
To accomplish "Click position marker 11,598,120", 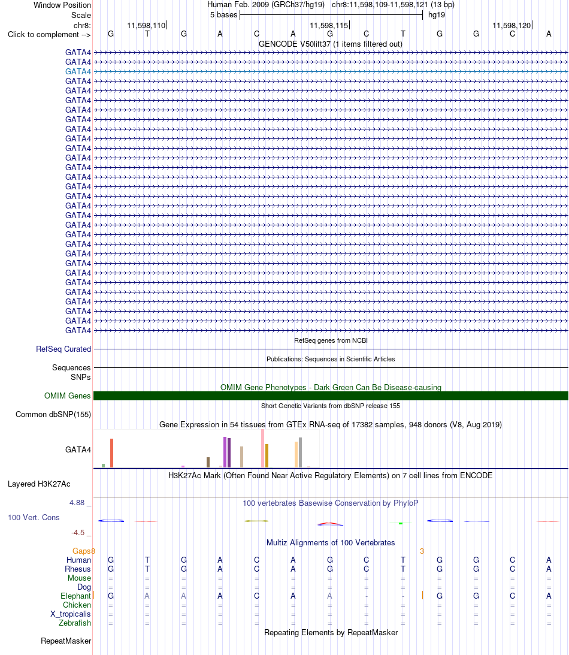I will pos(512,26).
